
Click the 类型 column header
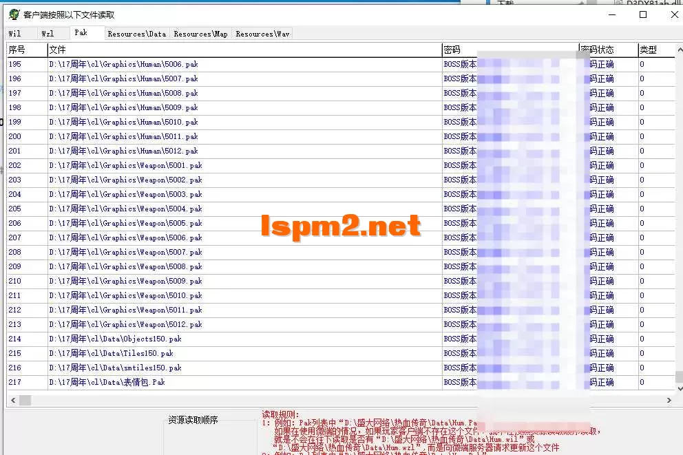pyautogui.click(x=657, y=50)
